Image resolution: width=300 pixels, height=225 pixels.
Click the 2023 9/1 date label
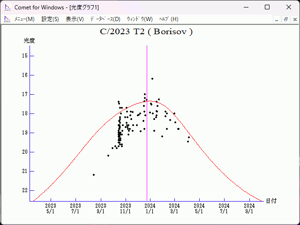pyautogui.click(x=101, y=209)
